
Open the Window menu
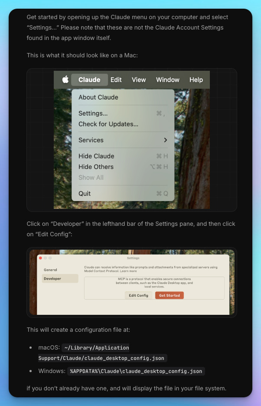pos(168,80)
